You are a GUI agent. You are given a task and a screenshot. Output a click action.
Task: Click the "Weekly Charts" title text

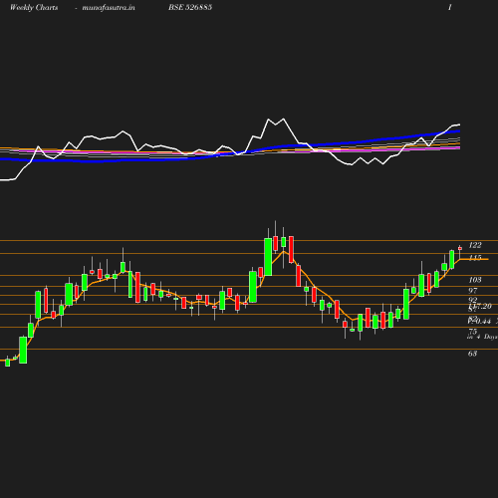point(34,7)
